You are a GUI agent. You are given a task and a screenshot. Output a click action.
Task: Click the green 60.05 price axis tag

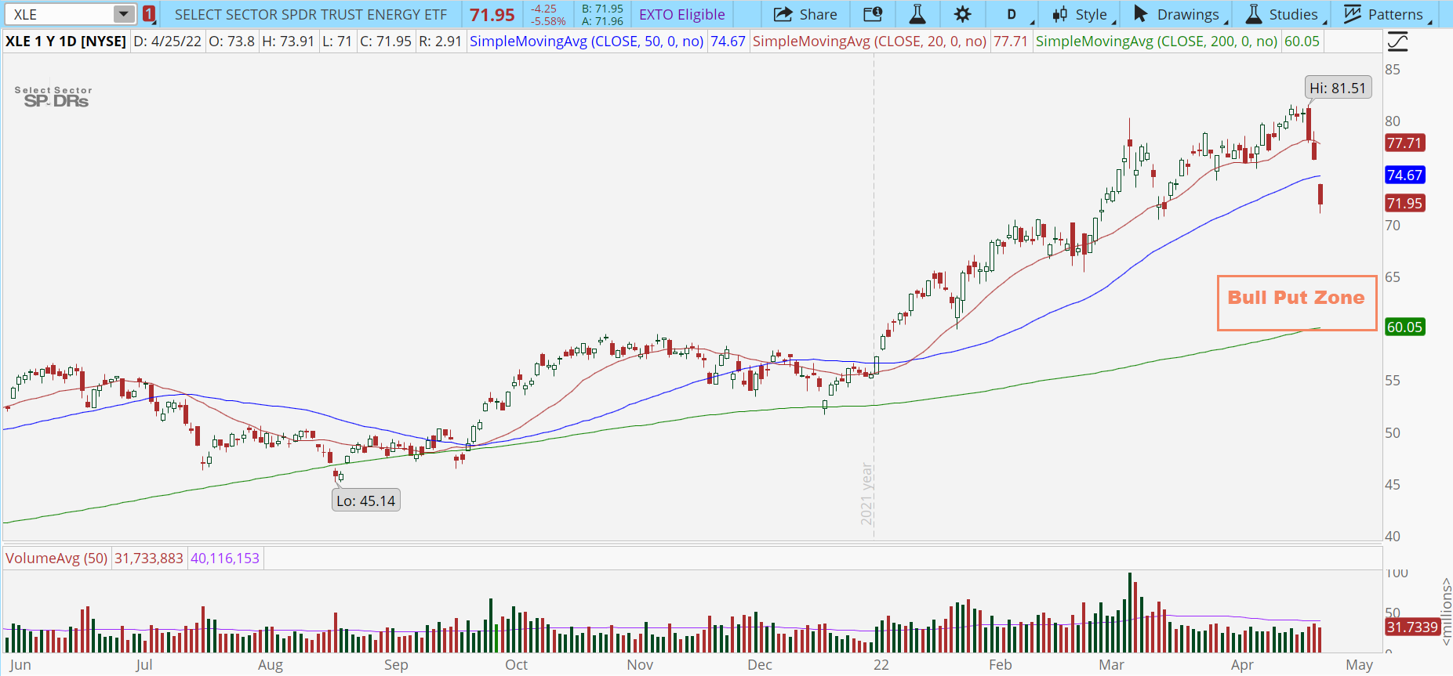coord(1404,327)
